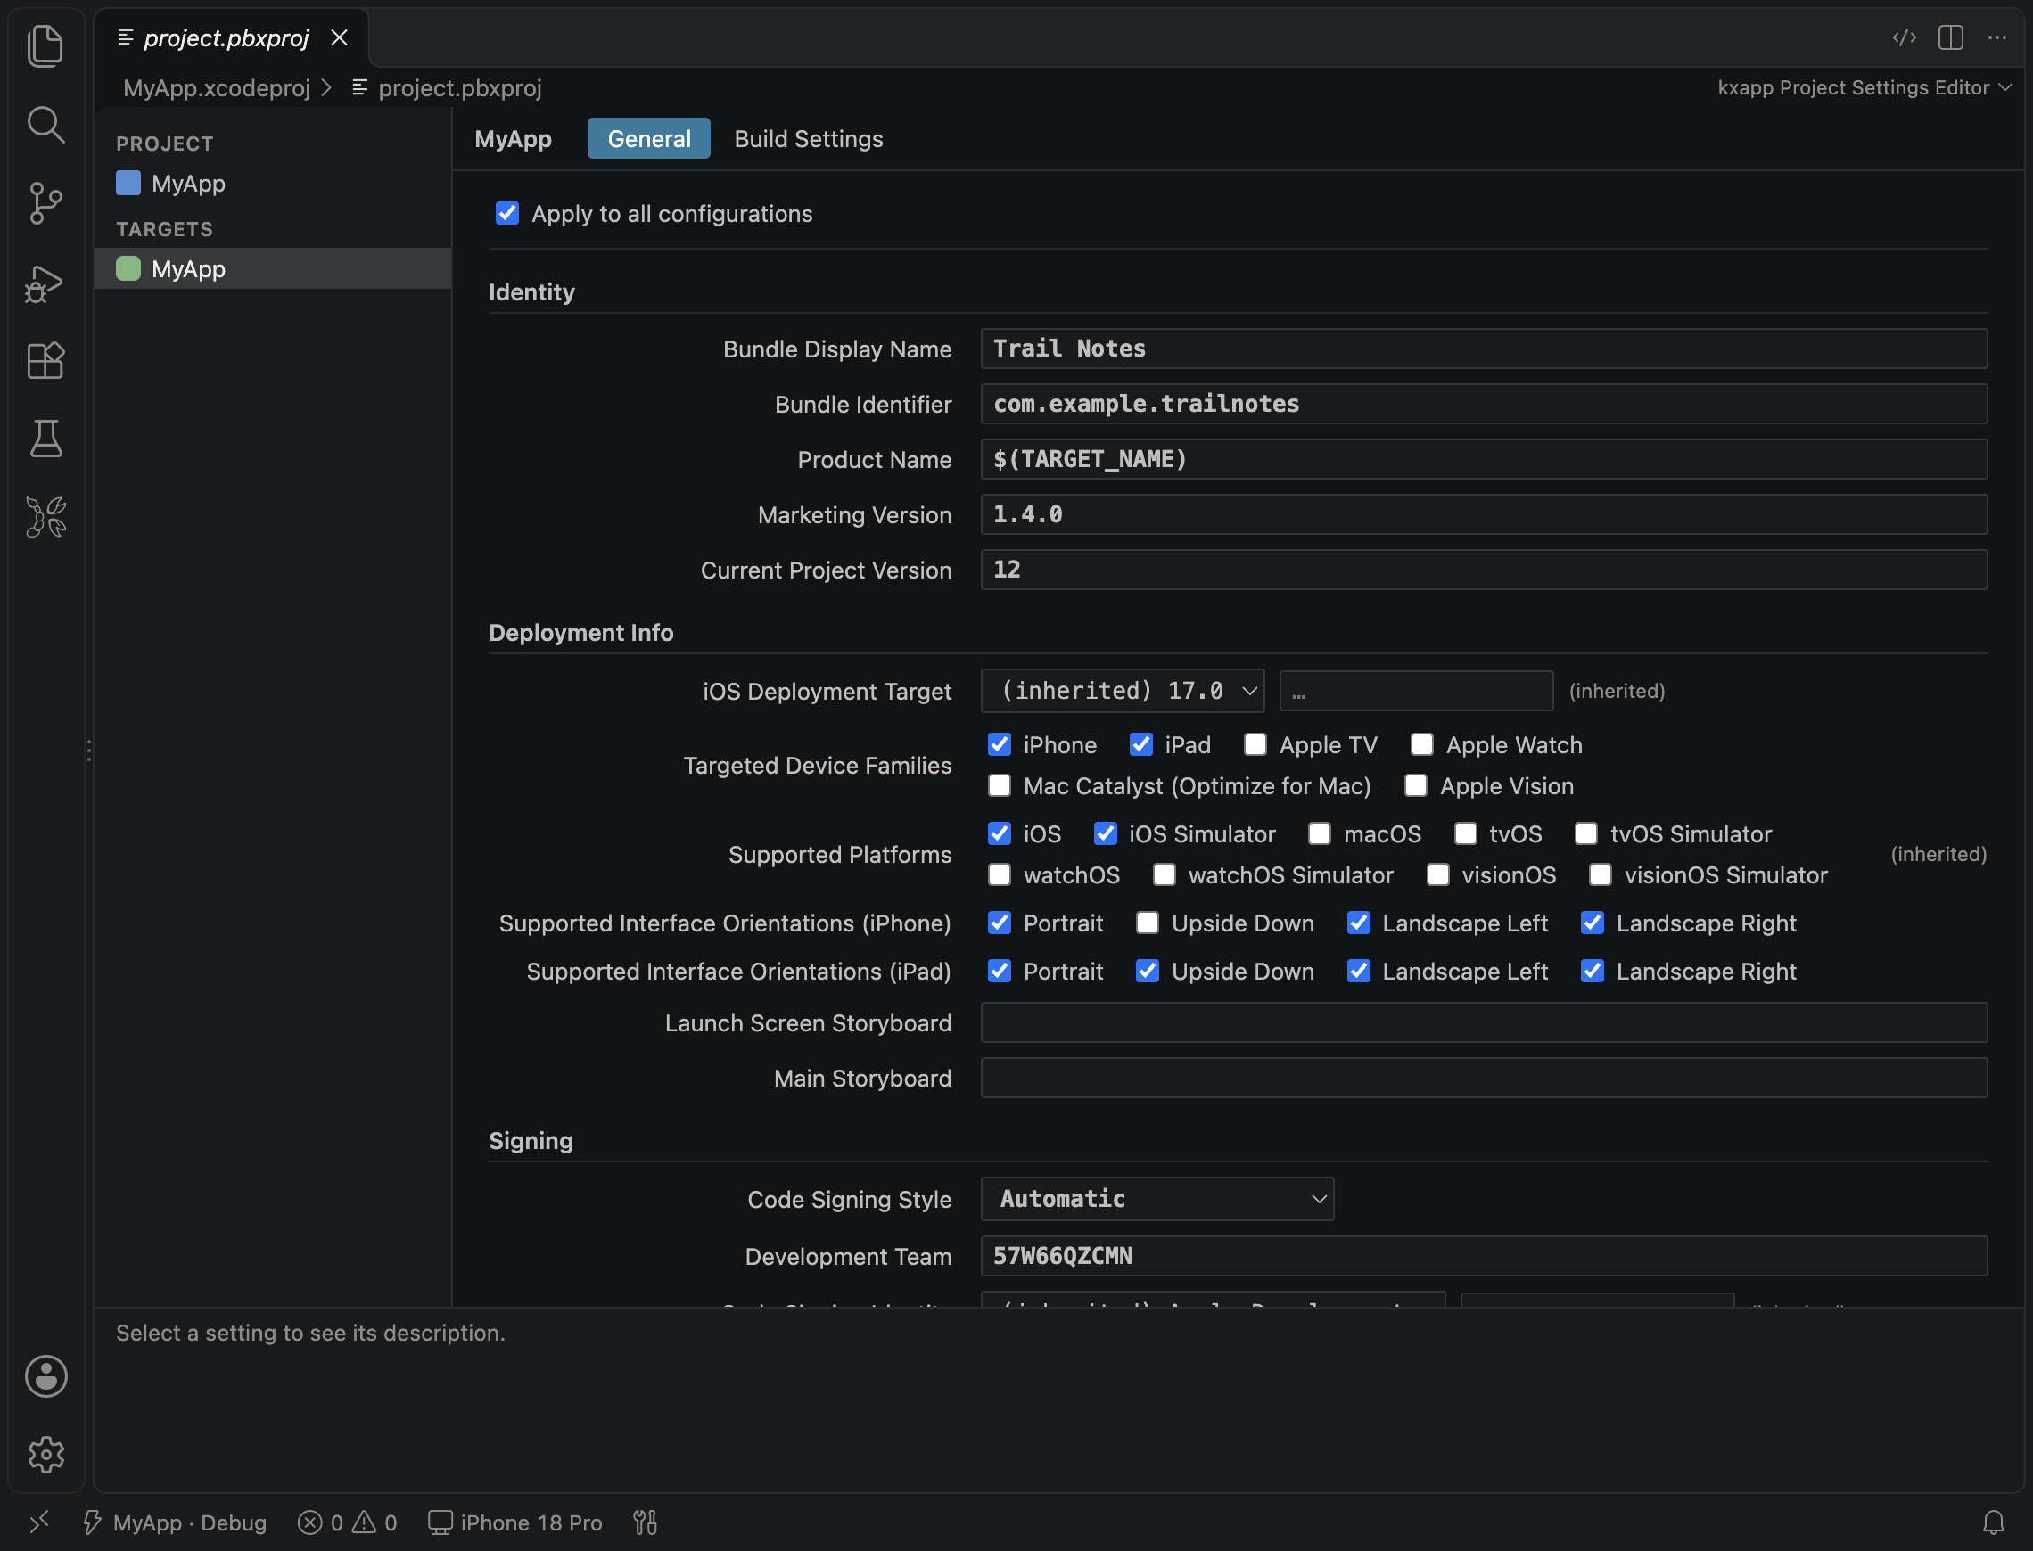Open the Explorer files icon
2033x1551 pixels.
click(45, 45)
